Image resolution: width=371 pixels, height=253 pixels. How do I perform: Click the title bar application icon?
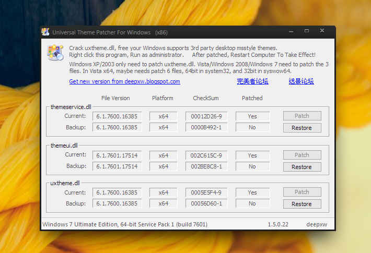point(45,32)
